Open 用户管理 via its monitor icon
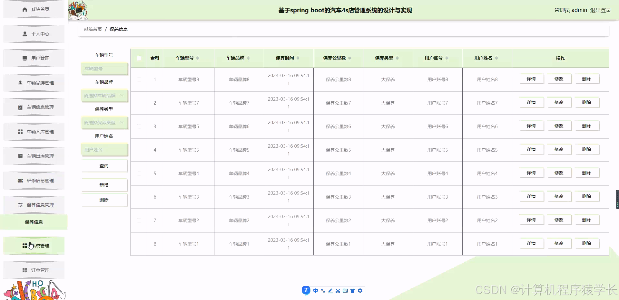Screen dimensions: 619x300 point(25,58)
